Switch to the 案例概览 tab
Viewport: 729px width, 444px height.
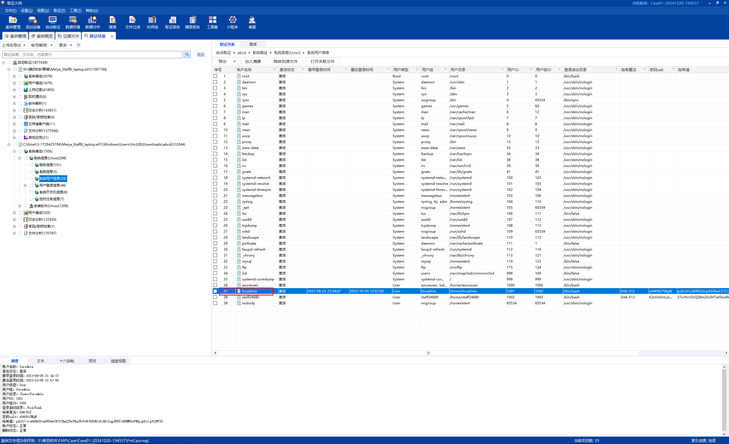tap(42, 36)
